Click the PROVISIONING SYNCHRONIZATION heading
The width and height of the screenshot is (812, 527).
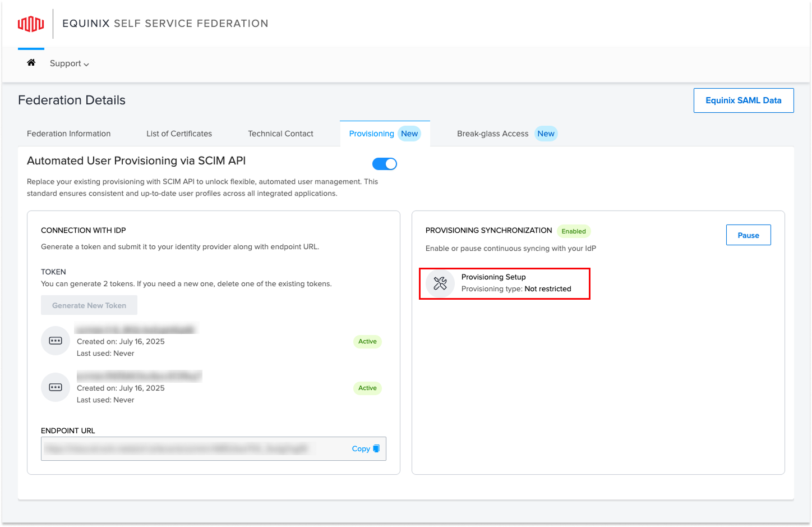tap(488, 231)
